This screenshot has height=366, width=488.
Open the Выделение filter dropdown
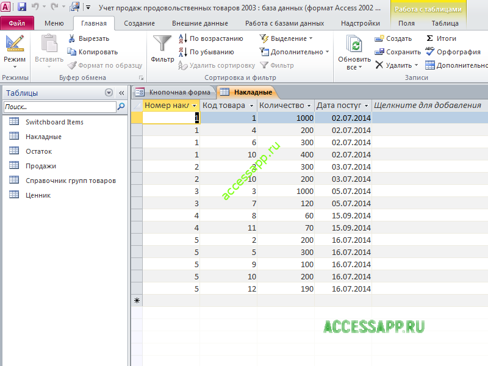point(285,38)
